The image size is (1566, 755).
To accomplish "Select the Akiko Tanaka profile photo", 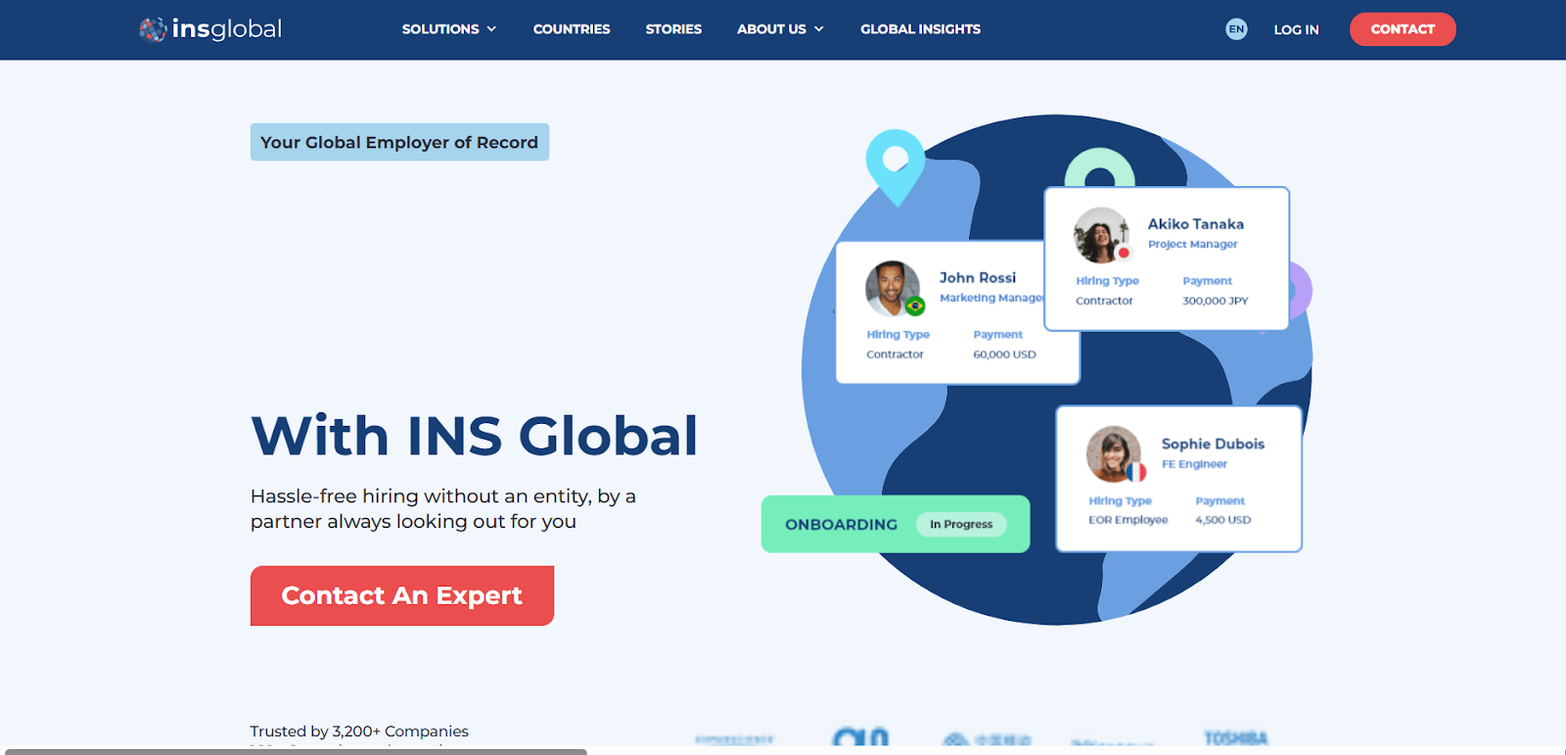I will click(1101, 235).
